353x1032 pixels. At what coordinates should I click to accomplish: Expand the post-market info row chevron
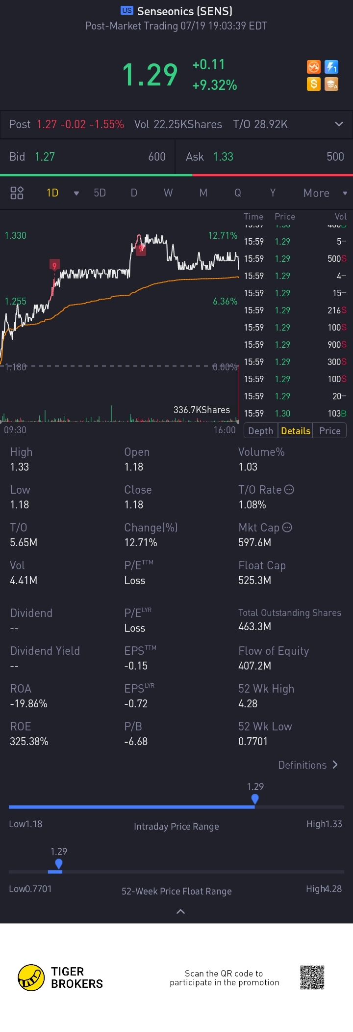point(339,124)
